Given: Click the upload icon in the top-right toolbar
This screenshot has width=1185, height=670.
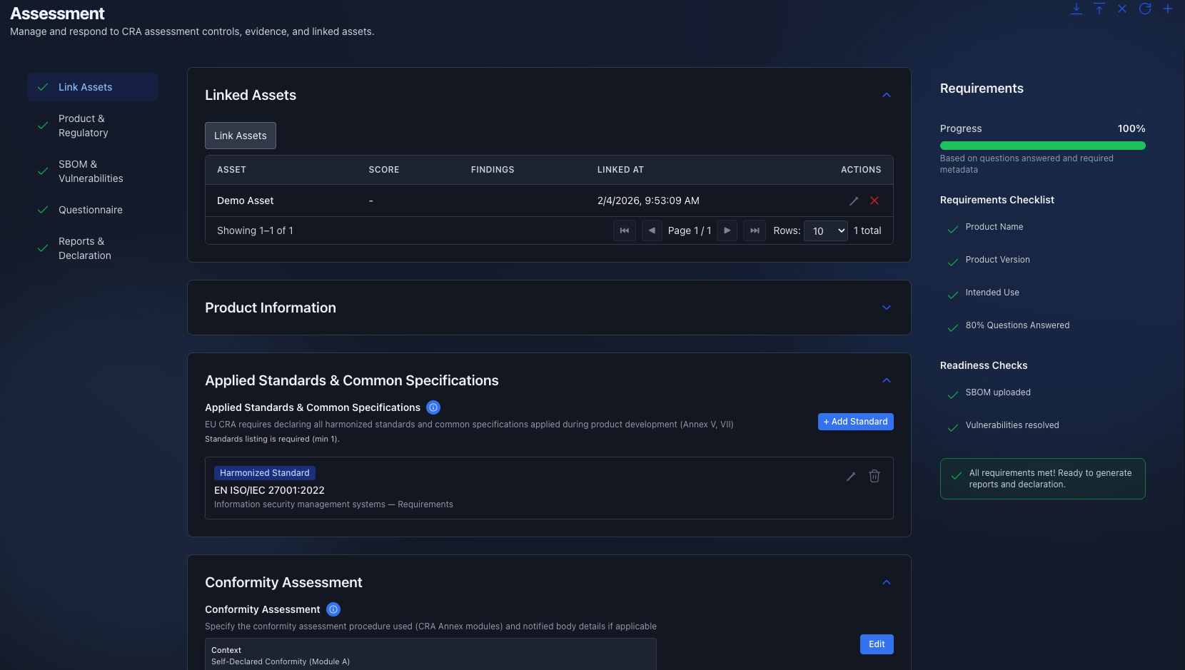Looking at the screenshot, I should point(1099,9).
